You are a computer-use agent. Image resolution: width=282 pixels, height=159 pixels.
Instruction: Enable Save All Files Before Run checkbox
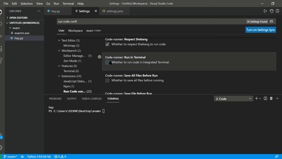pyautogui.click(x=108, y=80)
